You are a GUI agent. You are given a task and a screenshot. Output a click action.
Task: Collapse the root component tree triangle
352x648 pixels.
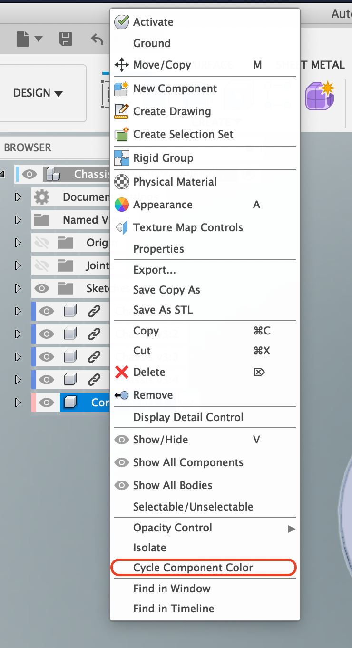2,175
